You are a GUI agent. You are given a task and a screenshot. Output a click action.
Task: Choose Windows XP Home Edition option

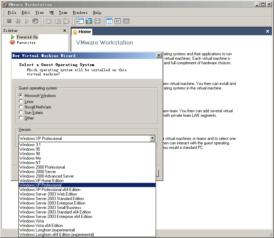pyautogui.click(x=87, y=181)
